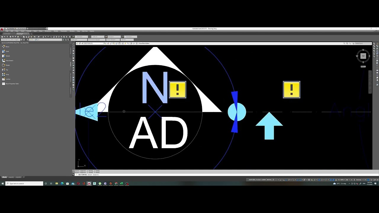
Task: Click the taskbar clock
Action: point(370,183)
